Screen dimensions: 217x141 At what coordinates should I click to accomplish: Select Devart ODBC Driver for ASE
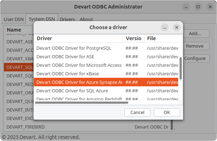[106, 57]
